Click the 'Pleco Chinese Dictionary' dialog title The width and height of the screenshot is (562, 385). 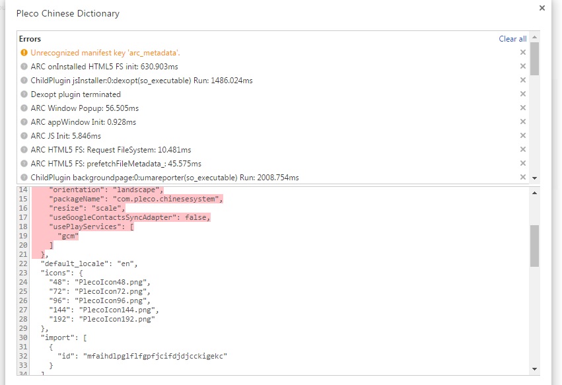pyautogui.click(x=68, y=14)
